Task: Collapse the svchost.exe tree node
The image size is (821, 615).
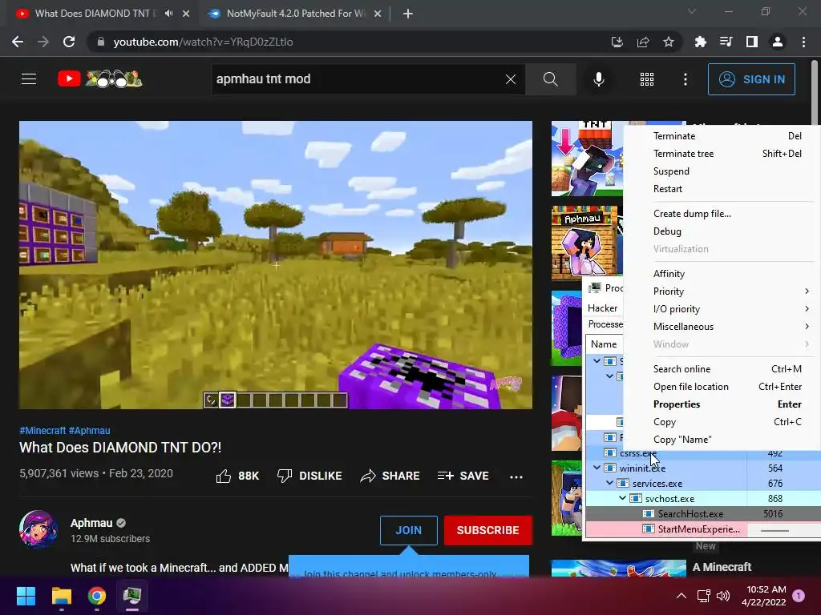Action: [622, 498]
